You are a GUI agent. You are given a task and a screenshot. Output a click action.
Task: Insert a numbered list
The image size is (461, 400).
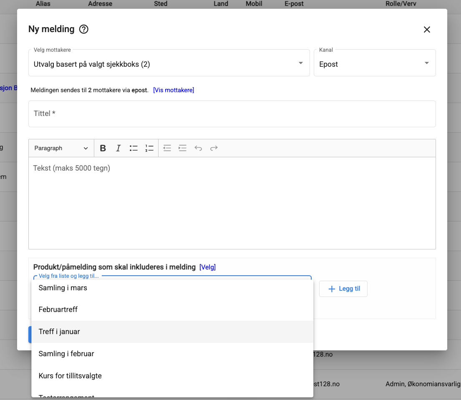pyautogui.click(x=149, y=148)
